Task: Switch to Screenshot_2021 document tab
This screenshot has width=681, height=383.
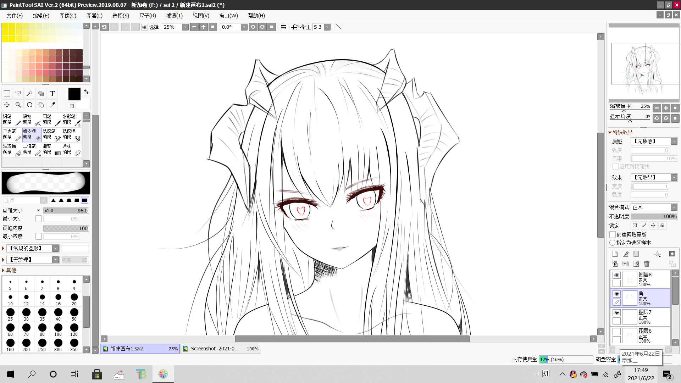Action: pyautogui.click(x=221, y=349)
